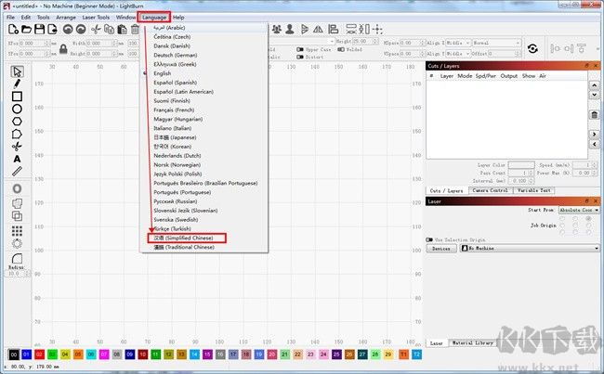Pick the yellow 04 color swatch
Image resolution: width=604 pixels, height=374 pixels.
65,355
